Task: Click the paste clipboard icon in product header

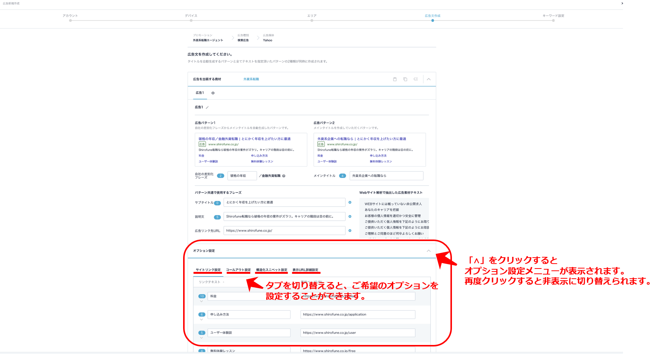Action: [x=395, y=79]
